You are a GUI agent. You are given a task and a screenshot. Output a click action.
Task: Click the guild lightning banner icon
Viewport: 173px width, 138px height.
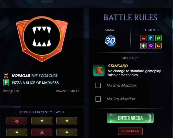click(6, 83)
